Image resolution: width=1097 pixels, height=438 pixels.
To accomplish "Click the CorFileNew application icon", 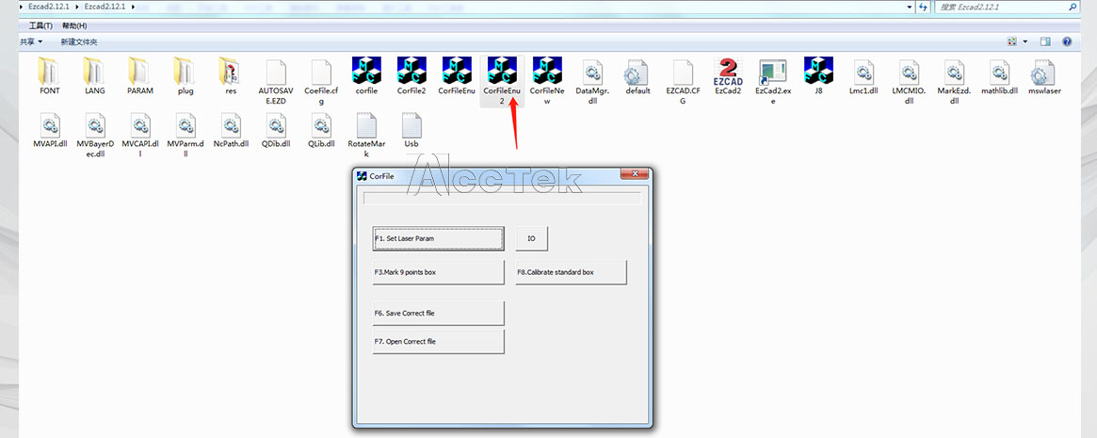I will (x=547, y=73).
